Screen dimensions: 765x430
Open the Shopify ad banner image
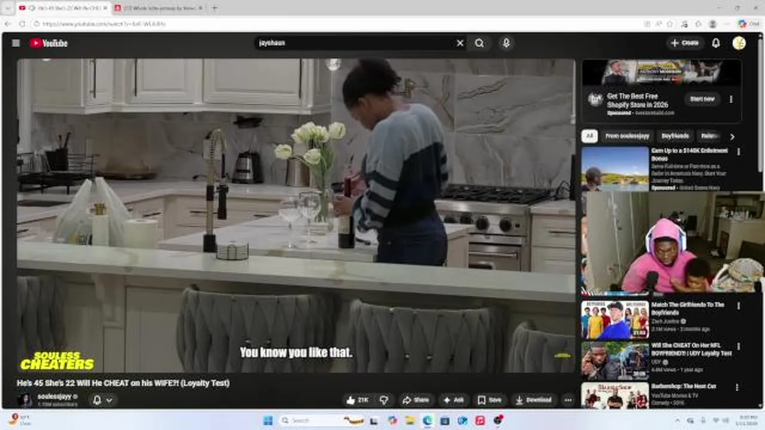(662, 72)
